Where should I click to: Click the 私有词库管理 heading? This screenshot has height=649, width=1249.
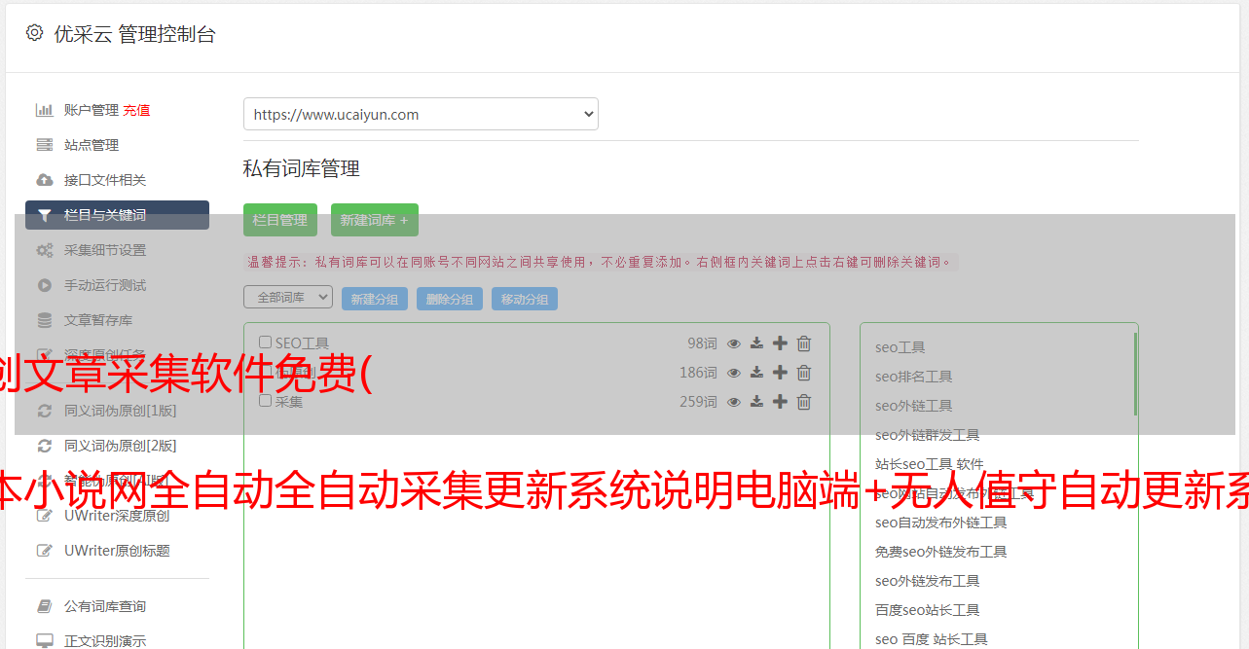302,168
